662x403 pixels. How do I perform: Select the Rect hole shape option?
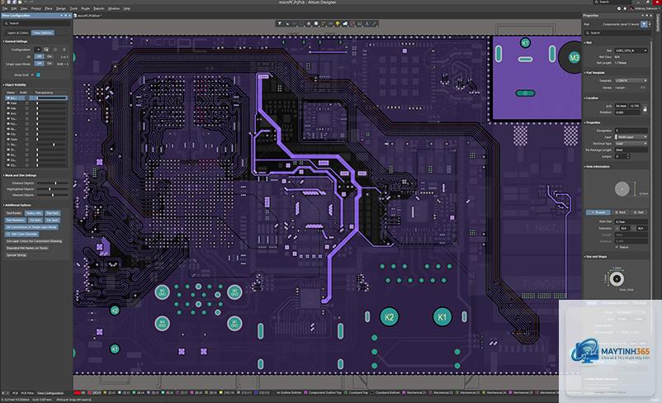coord(622,212)
